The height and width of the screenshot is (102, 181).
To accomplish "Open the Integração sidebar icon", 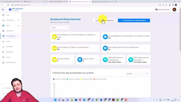I will click(3, 52).
